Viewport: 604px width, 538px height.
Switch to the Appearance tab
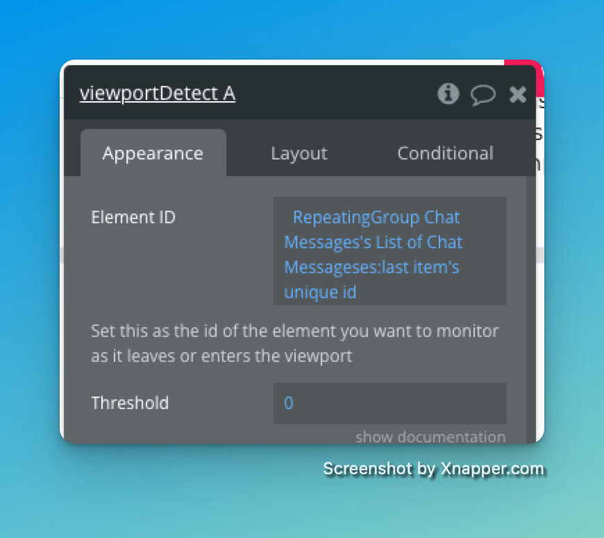tap(153, 153)
